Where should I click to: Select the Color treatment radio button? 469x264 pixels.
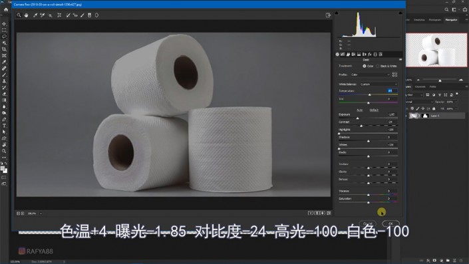tap(365, 66)
